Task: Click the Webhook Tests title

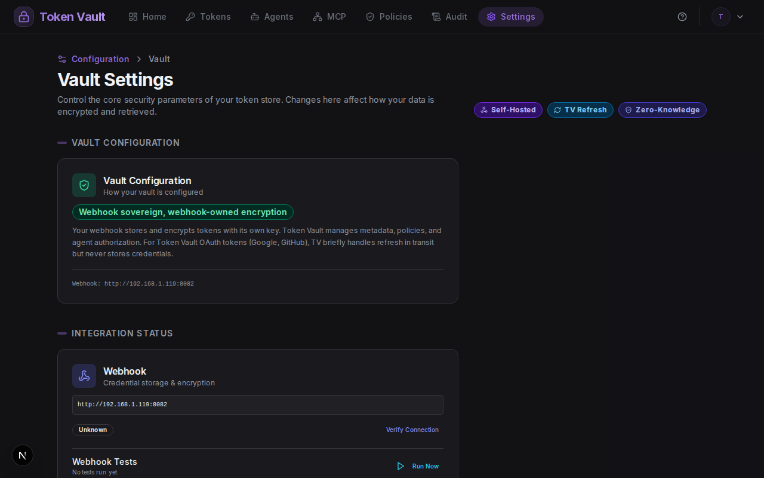Action: pos(104,462)
